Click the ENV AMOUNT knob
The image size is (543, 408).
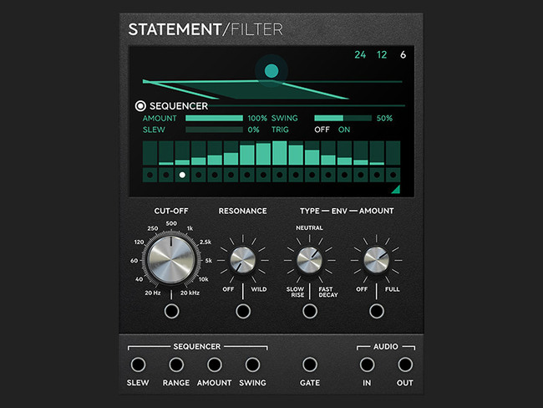tap(376, 260)
